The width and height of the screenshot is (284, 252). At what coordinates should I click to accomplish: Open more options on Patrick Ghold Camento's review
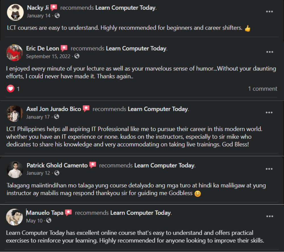[x=269, y=169]
